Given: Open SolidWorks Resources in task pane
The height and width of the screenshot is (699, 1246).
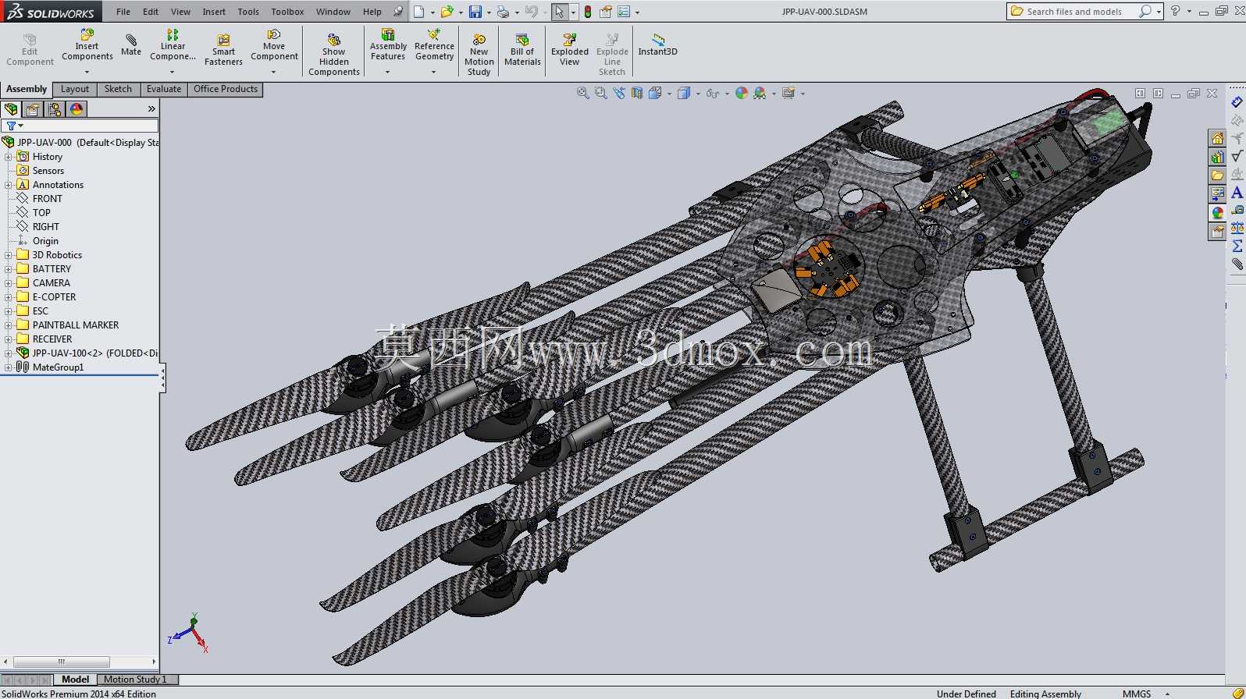Looking at the screenshot, I should tap(1217, 139).
